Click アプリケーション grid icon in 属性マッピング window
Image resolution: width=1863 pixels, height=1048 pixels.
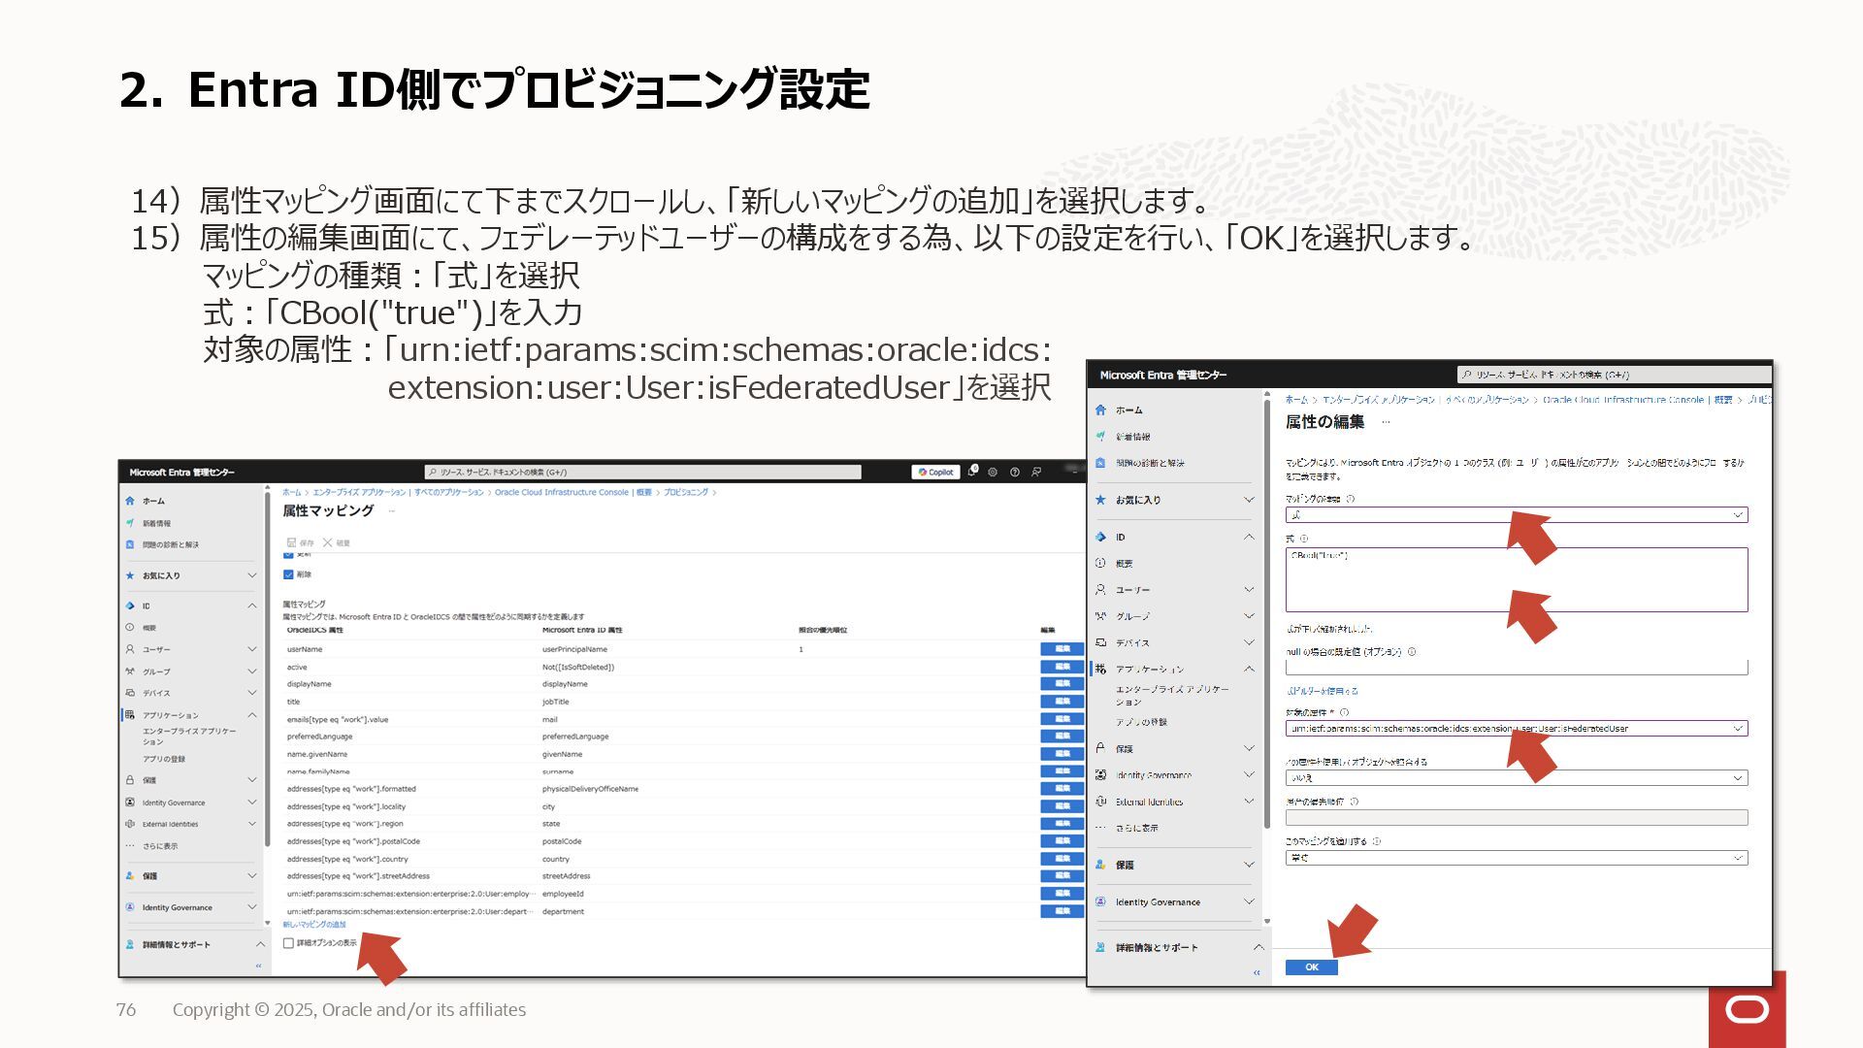[130, 715]
